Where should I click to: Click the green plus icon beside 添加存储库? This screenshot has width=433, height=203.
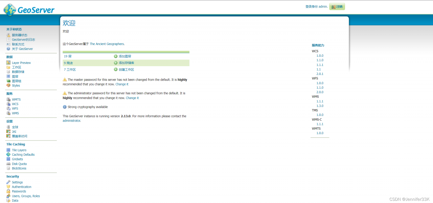tap(116, 63)
